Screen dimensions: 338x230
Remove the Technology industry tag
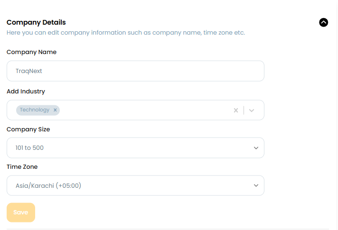coord(55,110)
